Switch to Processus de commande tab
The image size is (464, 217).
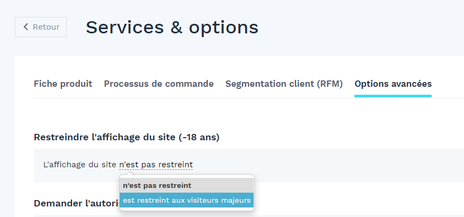(x=158, y=84)
